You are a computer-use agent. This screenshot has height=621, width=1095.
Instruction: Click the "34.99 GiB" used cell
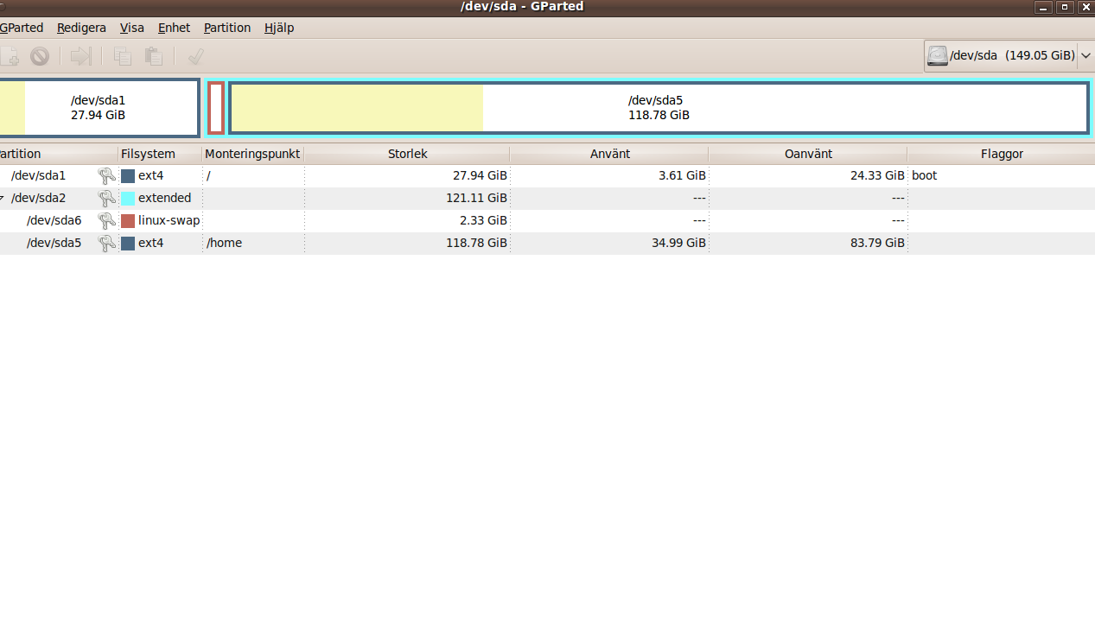tap(678, 243)
